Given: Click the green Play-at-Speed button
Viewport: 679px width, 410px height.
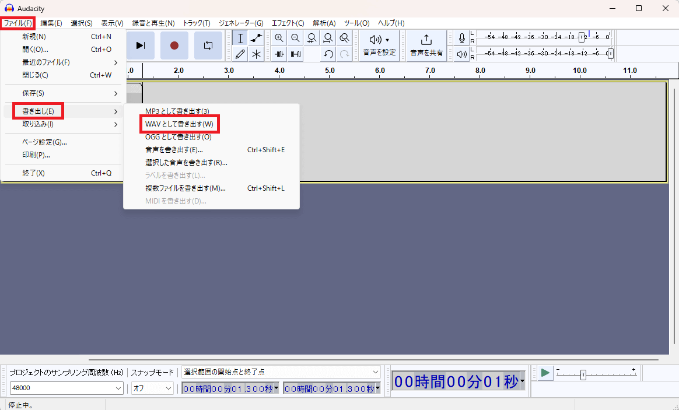Looking at the screenshot, I should point(545,373).
